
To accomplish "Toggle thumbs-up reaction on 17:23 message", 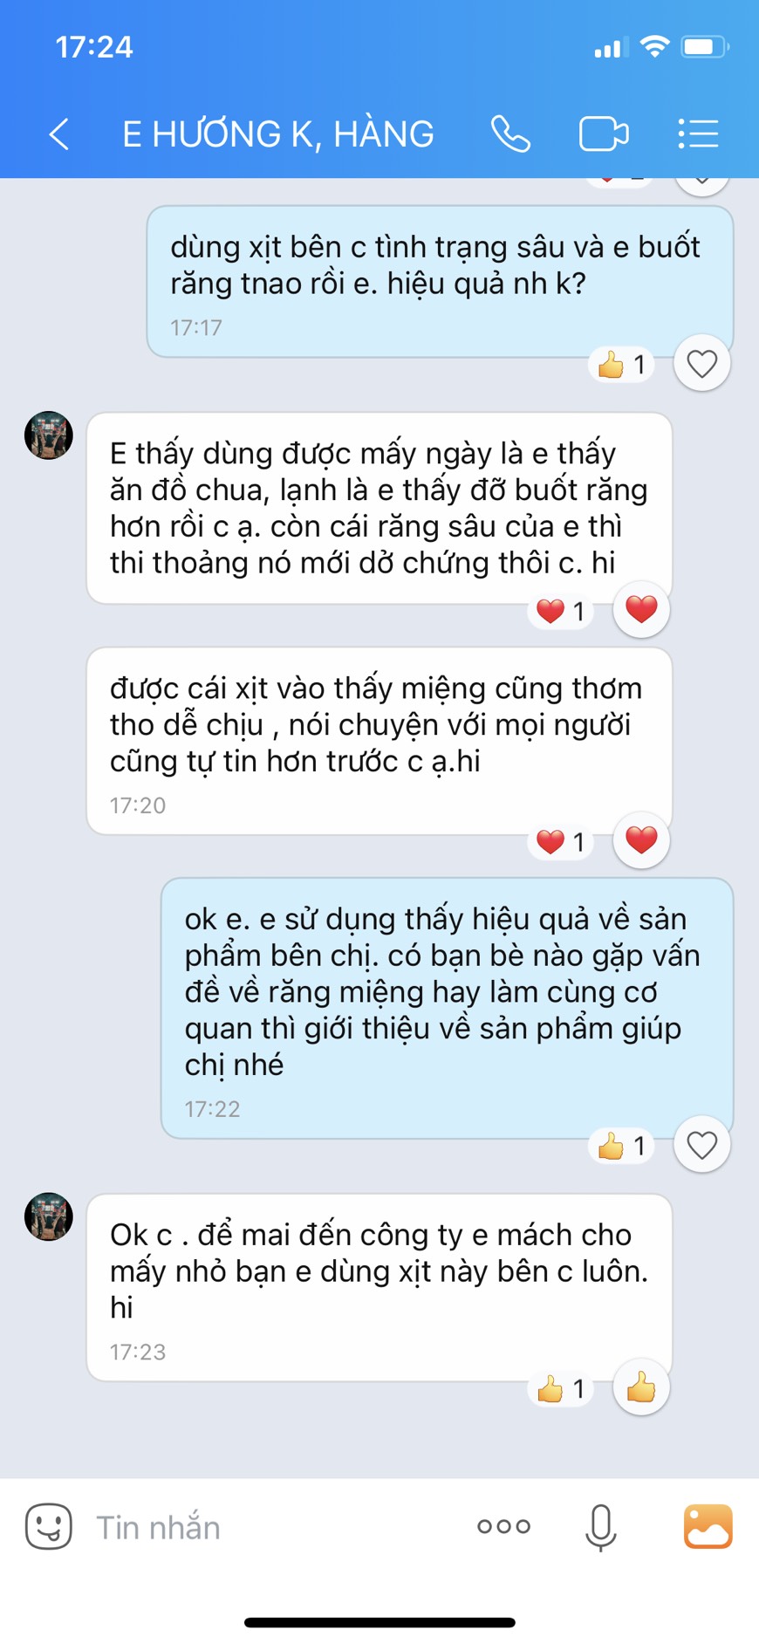I will click(641, 1387).
